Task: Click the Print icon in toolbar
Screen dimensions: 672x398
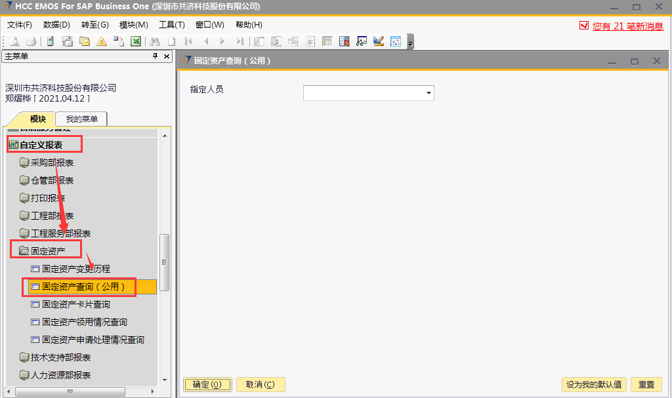Action: [31, 41]
